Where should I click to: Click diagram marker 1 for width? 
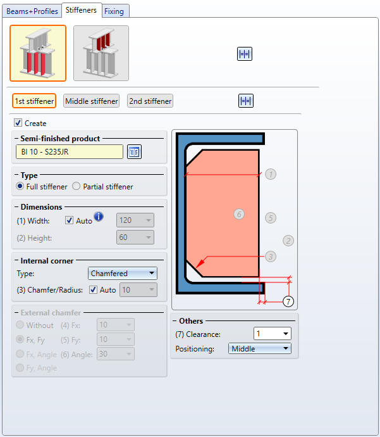click(x=271, y=174)
